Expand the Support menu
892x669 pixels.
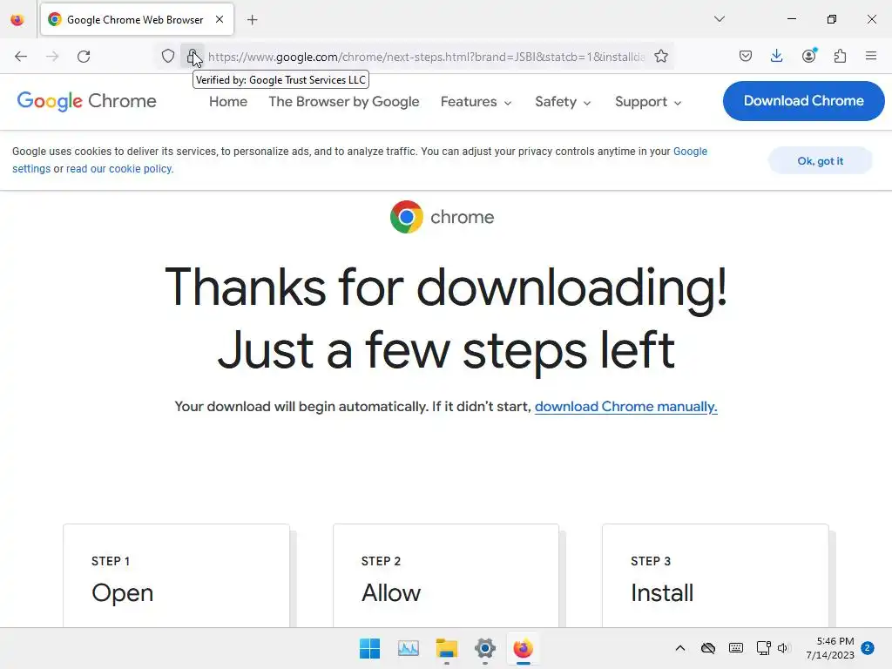tap(648, 102)
